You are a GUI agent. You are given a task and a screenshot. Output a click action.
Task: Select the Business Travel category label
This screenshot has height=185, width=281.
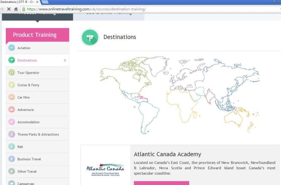29,159
